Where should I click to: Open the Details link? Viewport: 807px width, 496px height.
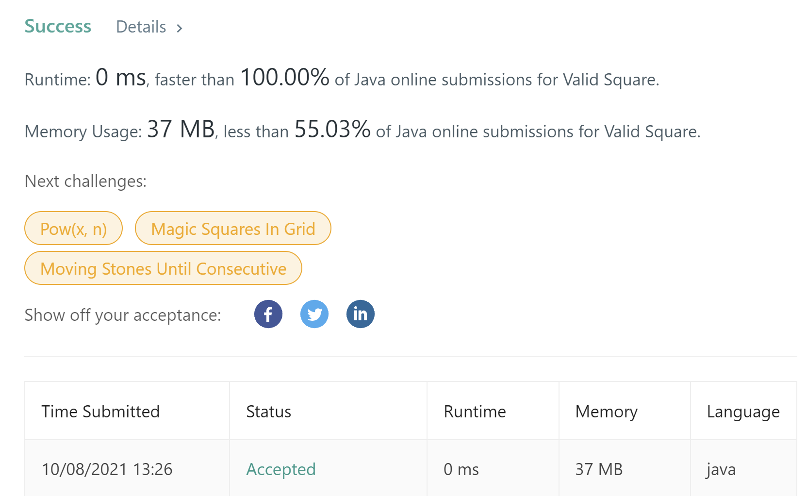pos(141,27)
